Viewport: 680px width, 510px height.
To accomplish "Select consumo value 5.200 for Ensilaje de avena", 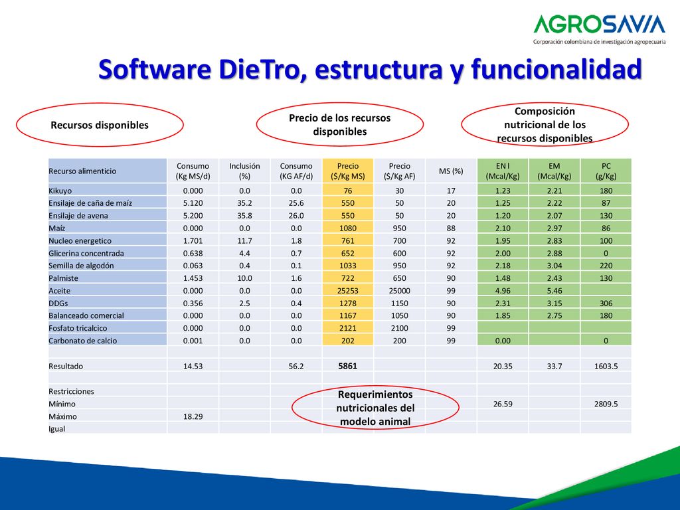I will [x=193, y=216].
